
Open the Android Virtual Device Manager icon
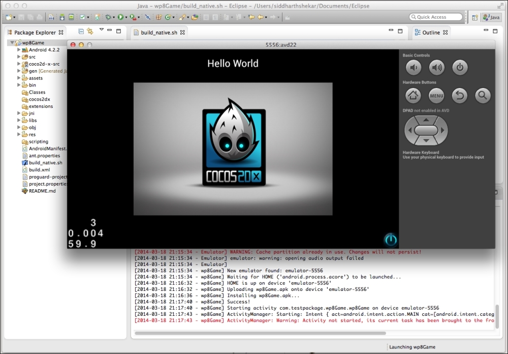point(71,17)
